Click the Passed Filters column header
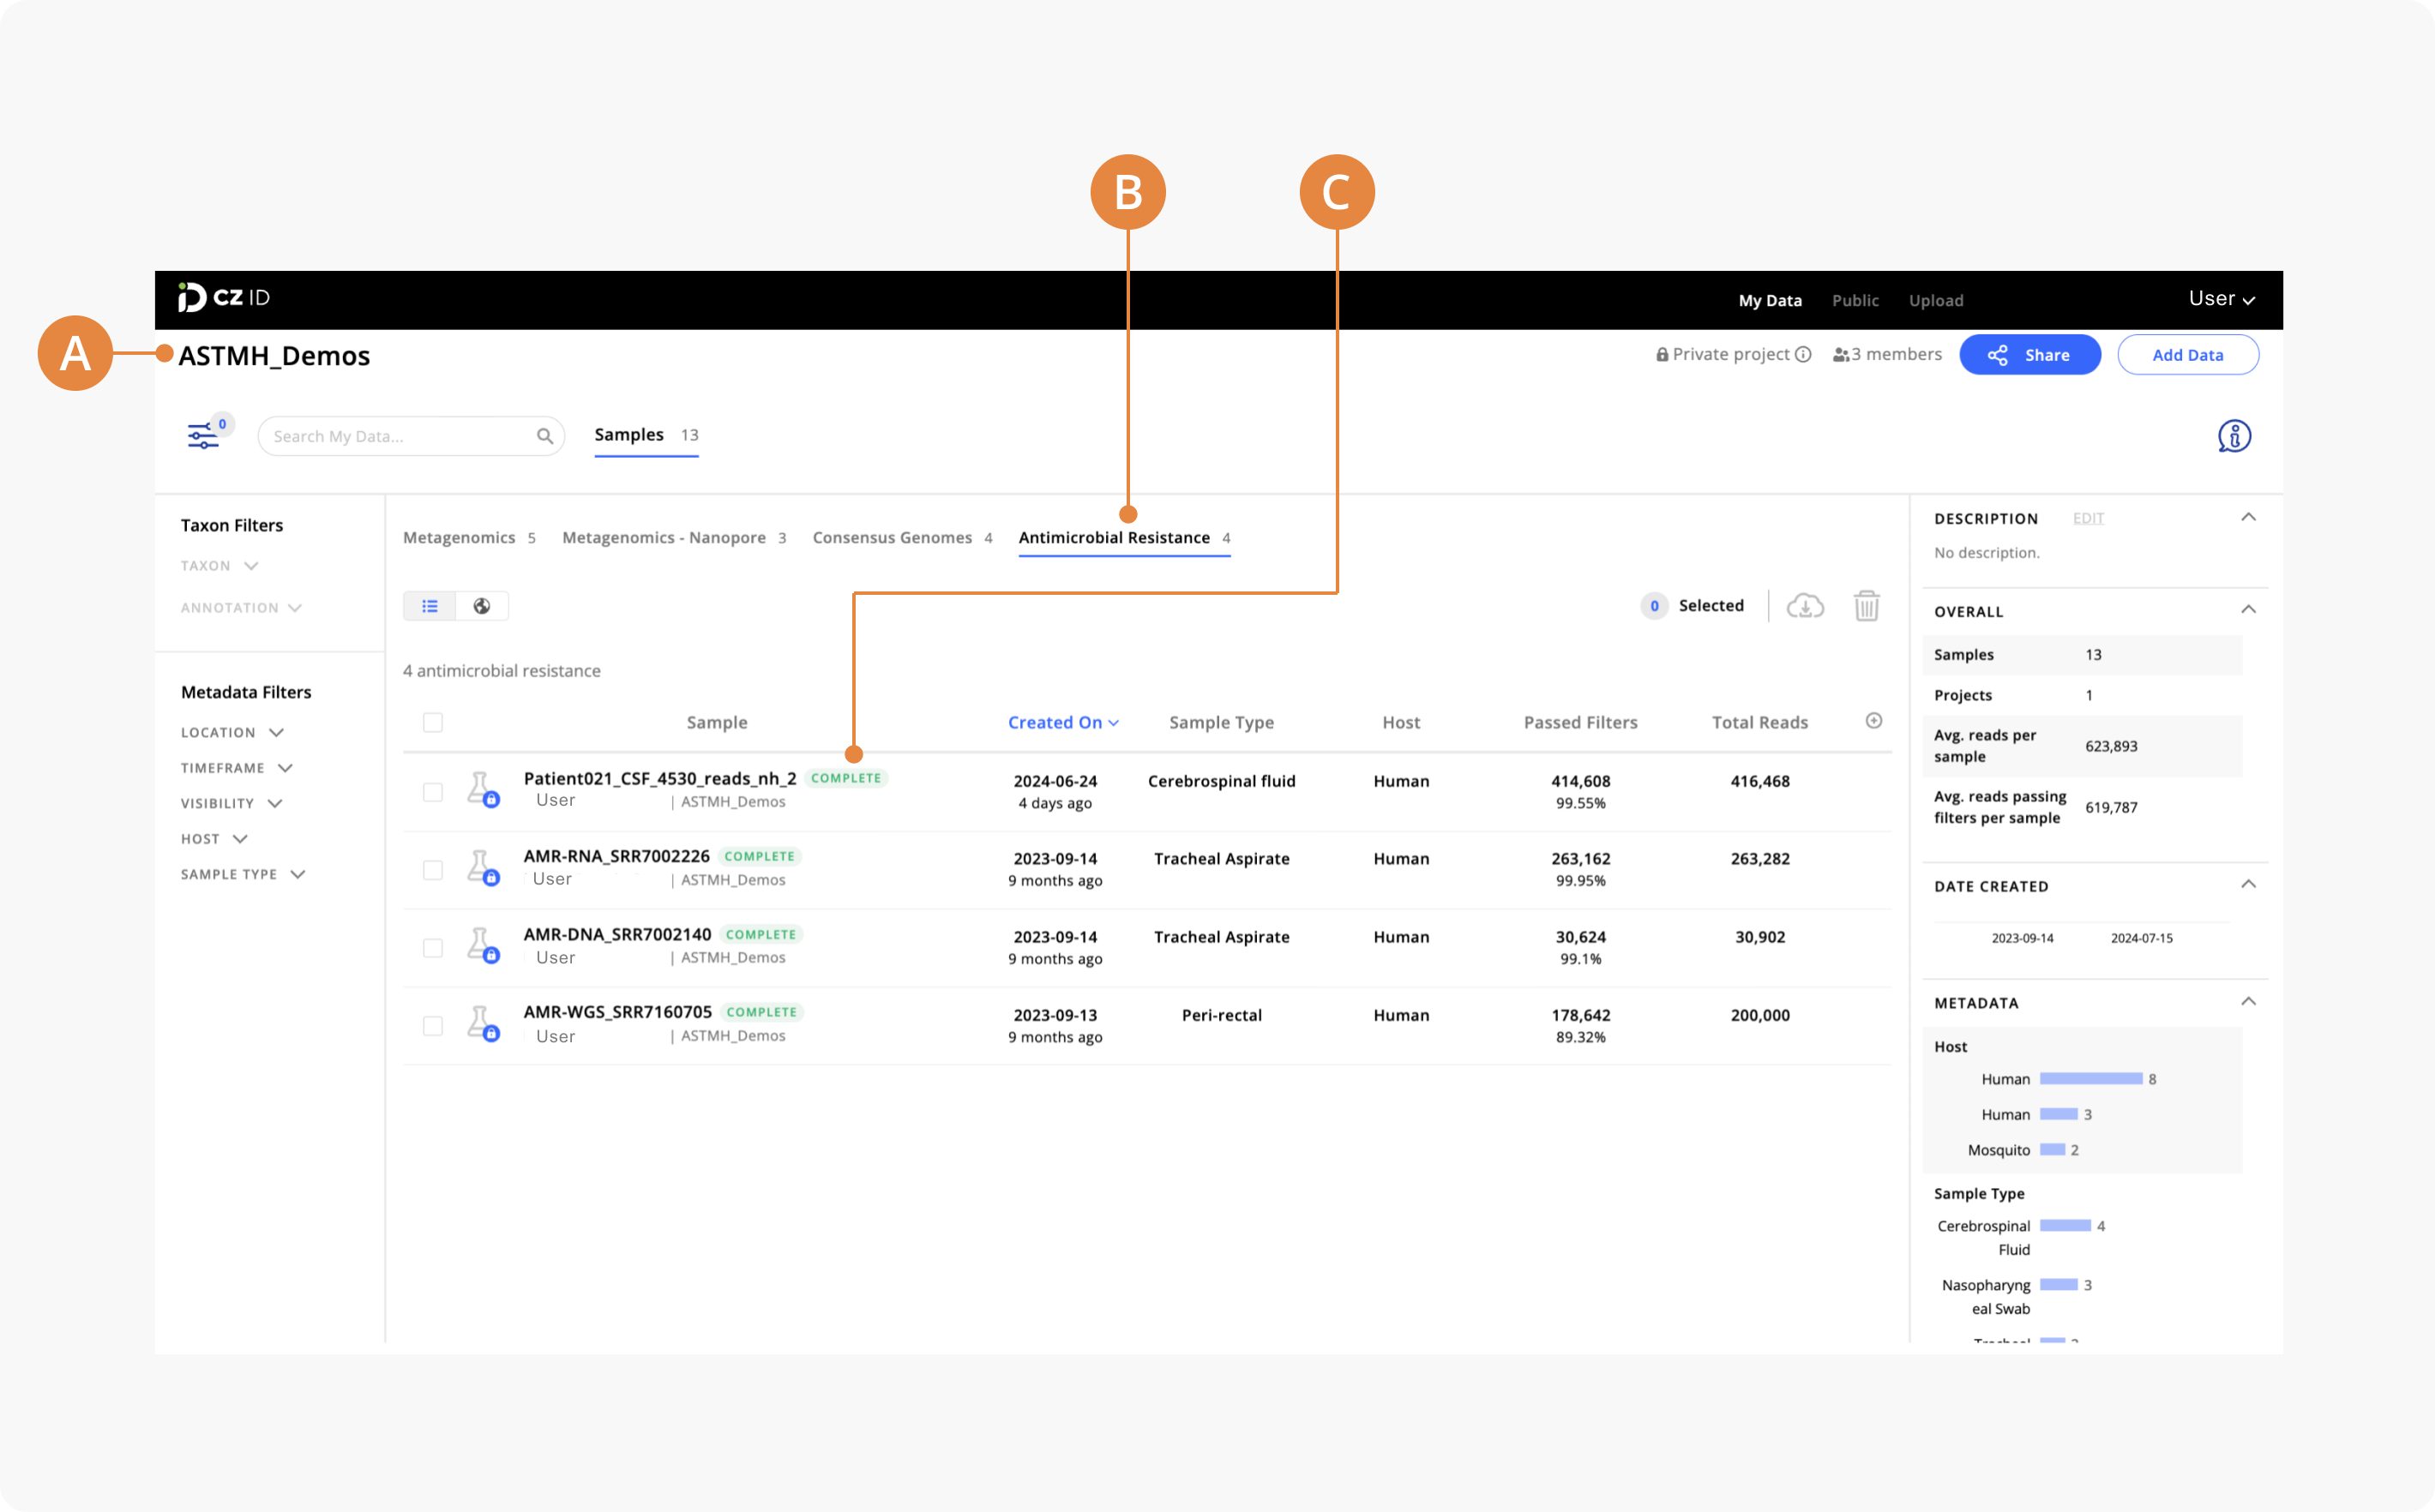The image size is (2435, 1512). (1580, 722)
